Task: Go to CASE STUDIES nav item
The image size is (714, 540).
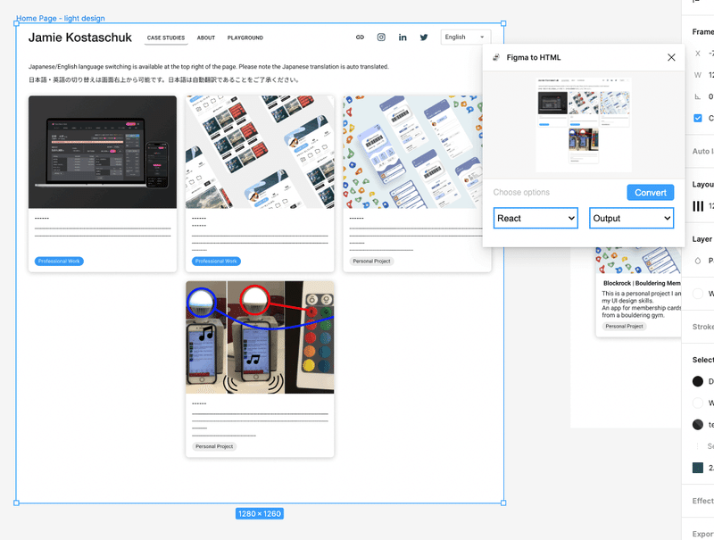Action: click(166, 37)
